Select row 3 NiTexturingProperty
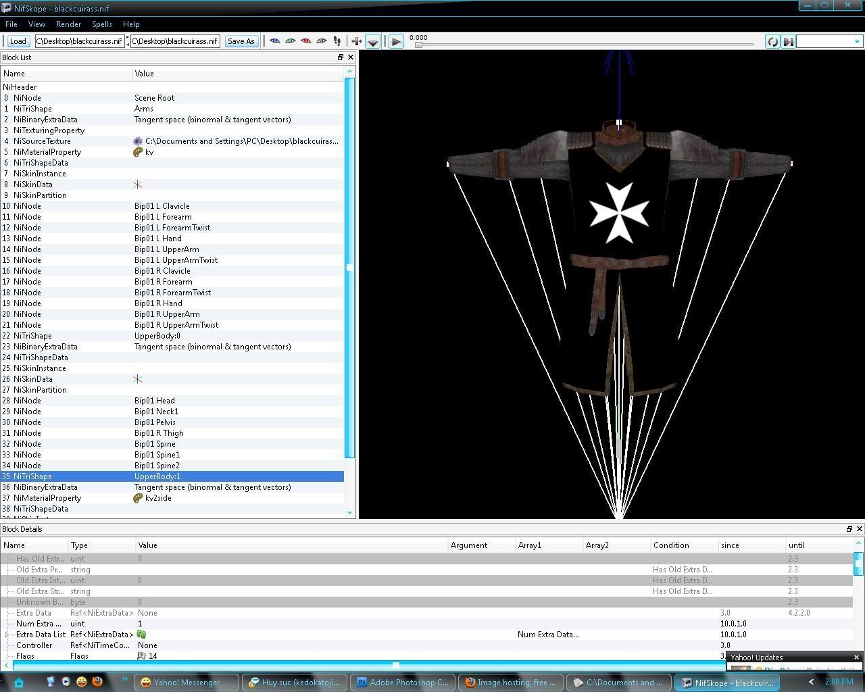This screenshot has height=692, width=865. [172, 130]
